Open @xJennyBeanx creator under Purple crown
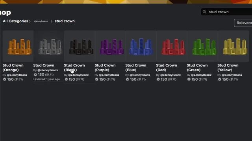This screenshot has height=141, width=252. (109, 75)
